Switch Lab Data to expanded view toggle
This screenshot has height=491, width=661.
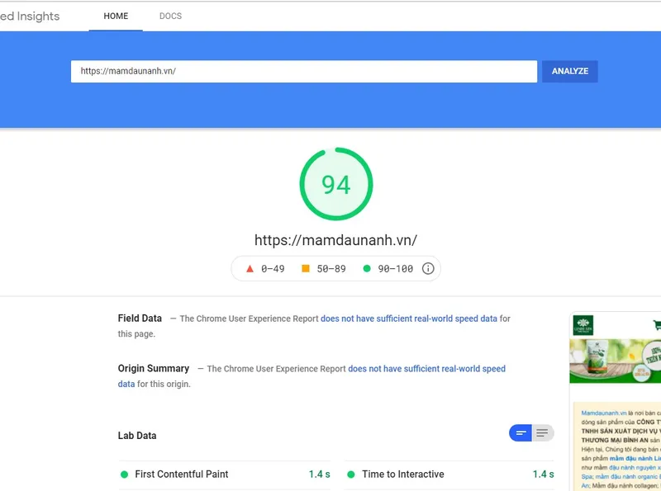tap(543, 433)
